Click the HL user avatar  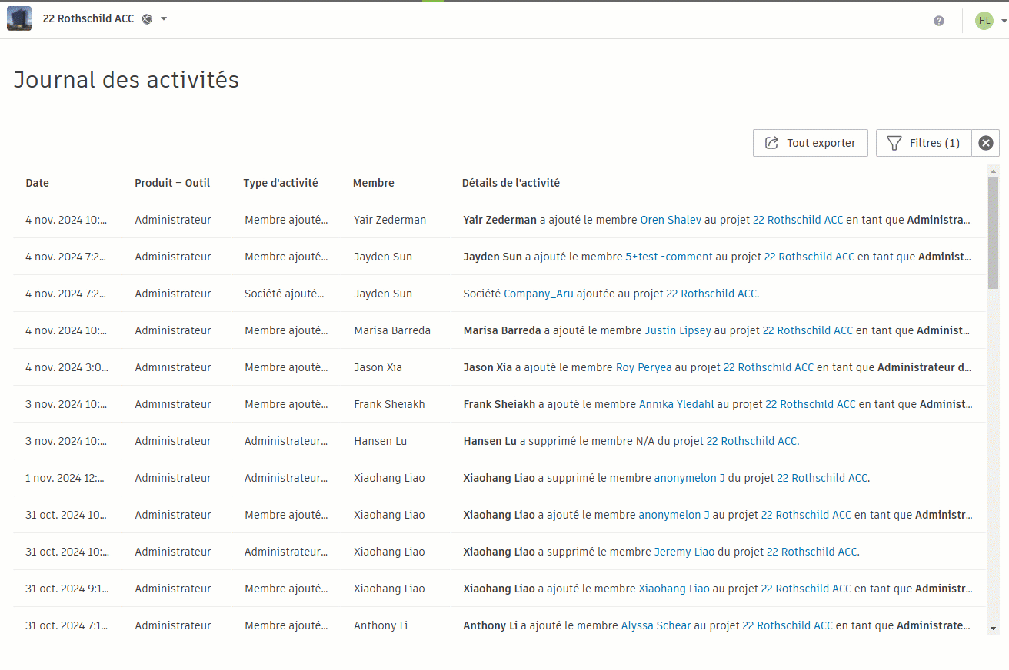click(x=984, y=21)
